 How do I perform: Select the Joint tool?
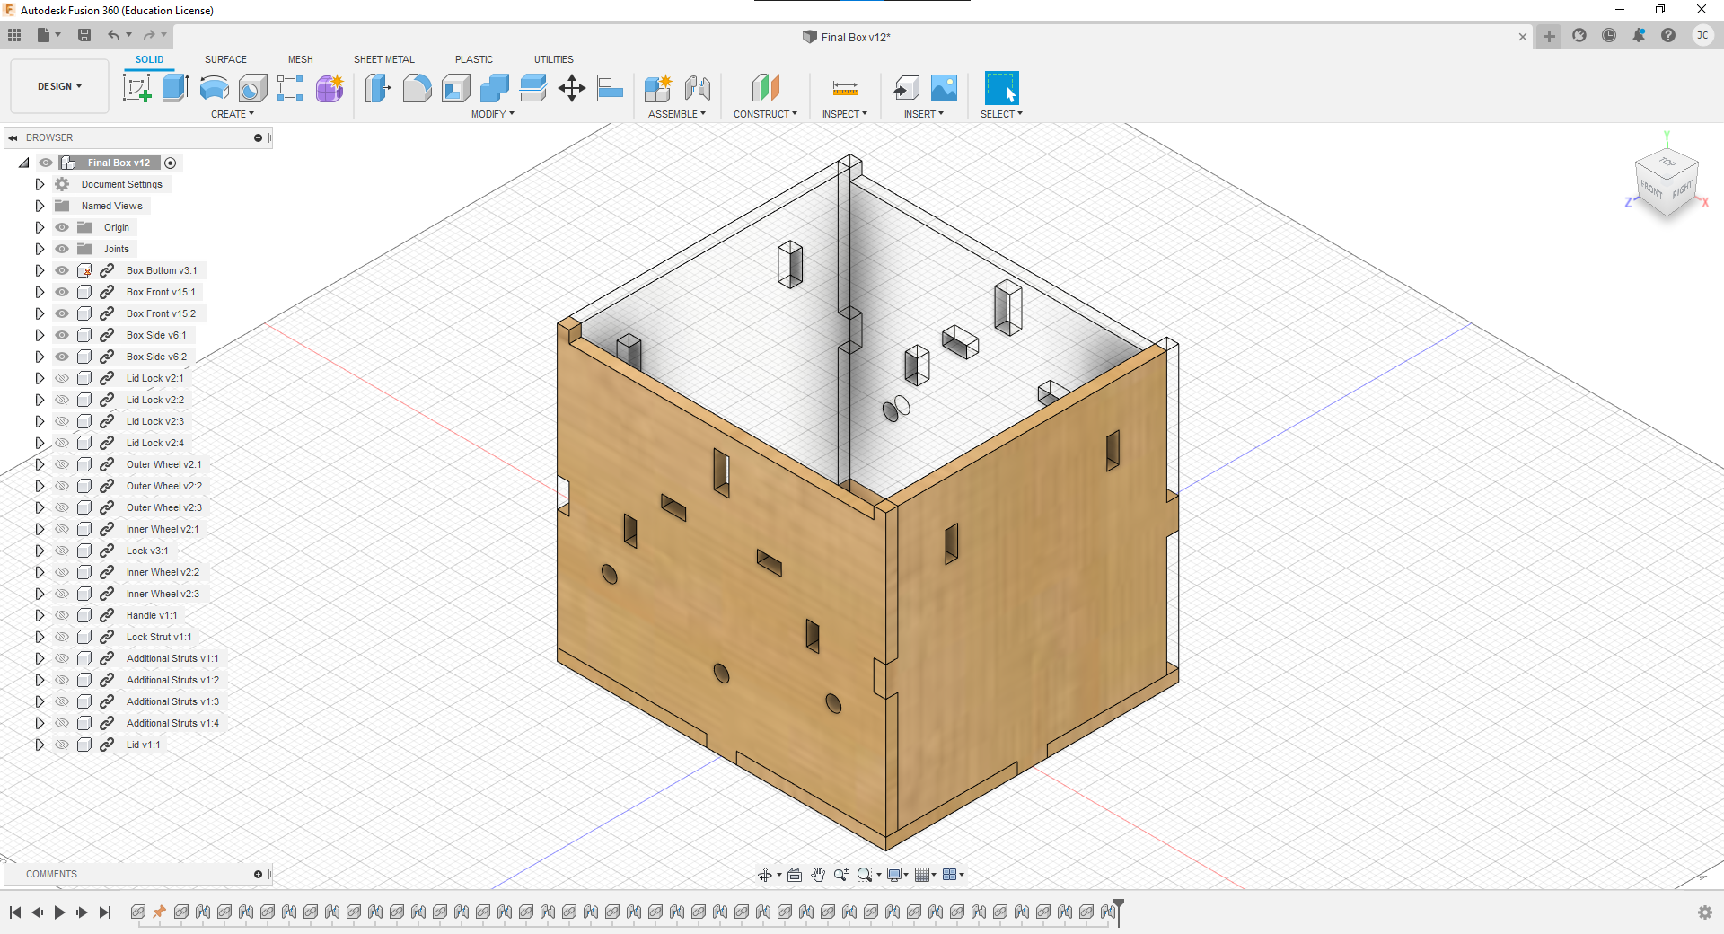click(x=697, y=88)
